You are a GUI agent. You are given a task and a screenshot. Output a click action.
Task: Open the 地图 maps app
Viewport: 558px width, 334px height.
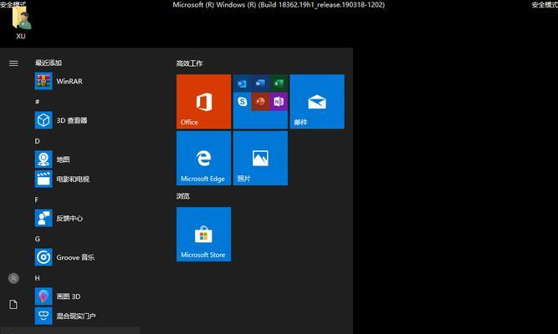pyautogui.click(x=86, y=159)
